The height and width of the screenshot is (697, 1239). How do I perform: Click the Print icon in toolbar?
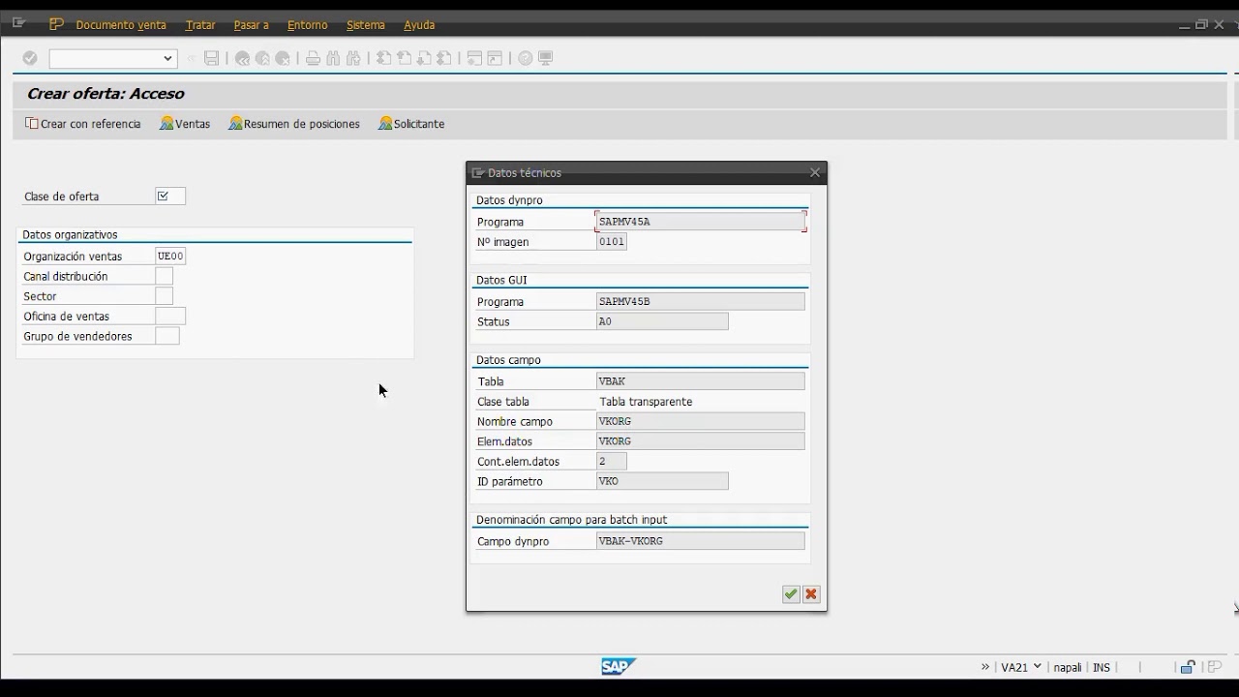pos(313,58)
